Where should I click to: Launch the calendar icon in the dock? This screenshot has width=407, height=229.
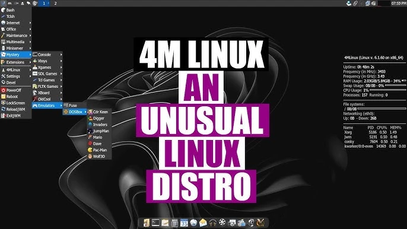184,222
